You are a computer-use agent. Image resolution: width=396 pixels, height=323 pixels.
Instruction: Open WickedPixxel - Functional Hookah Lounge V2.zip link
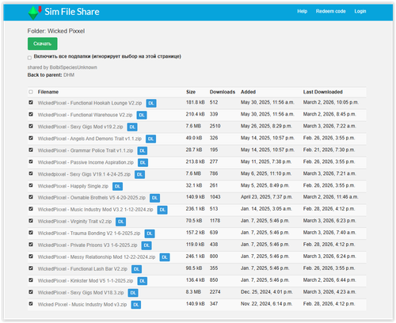point(89,103)
